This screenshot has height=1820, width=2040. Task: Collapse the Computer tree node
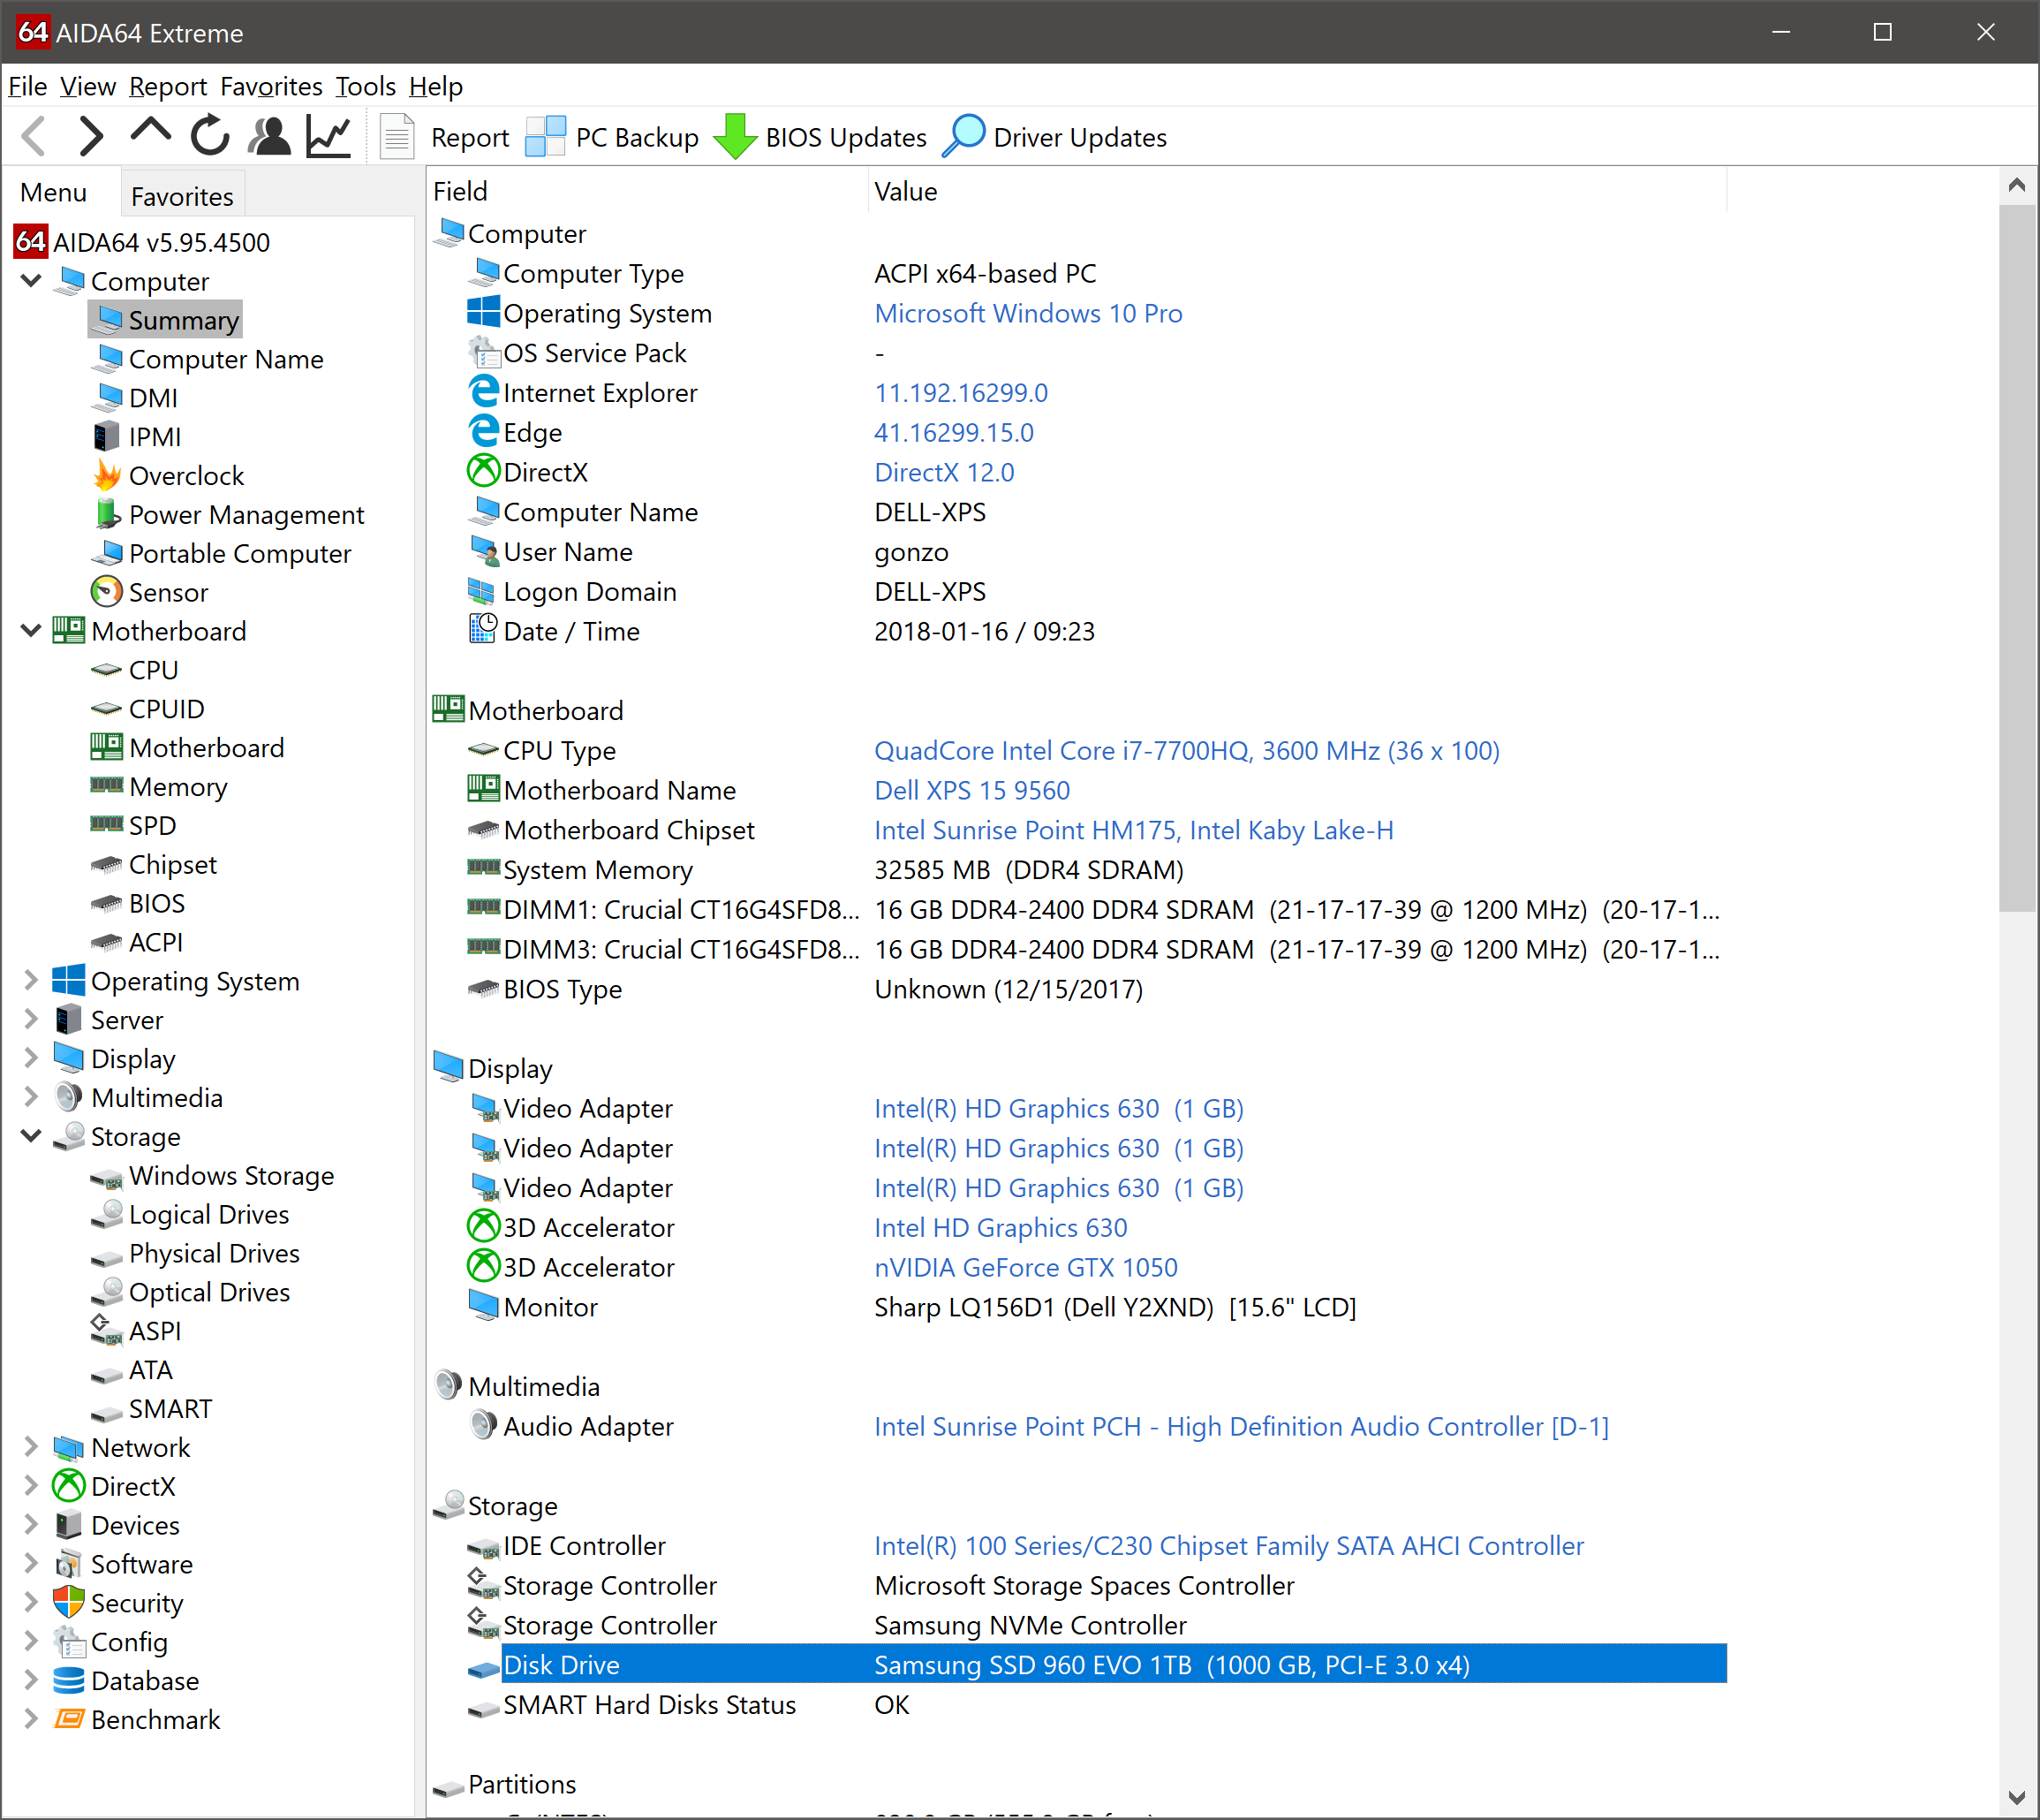pos(31,281)
